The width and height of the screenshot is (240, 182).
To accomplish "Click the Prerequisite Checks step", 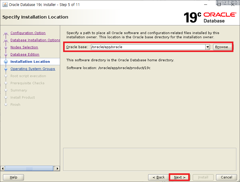I will coord(28,83).
